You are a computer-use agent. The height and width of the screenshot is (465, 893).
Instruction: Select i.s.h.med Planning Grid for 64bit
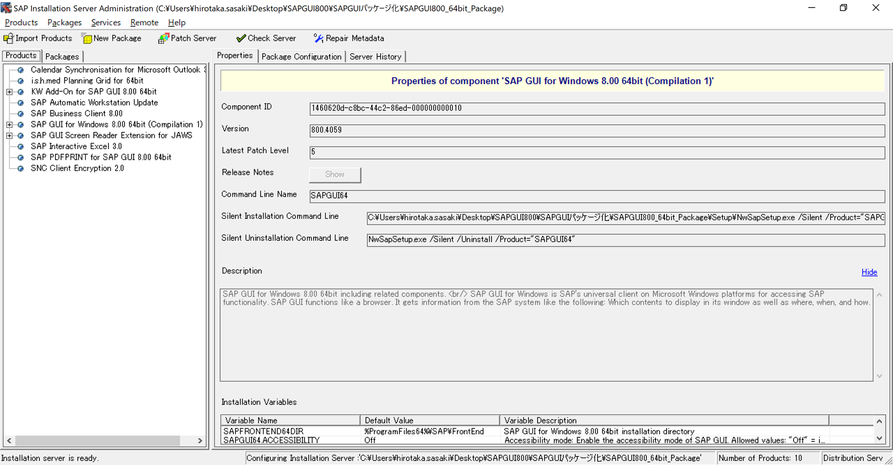point(87,81)
